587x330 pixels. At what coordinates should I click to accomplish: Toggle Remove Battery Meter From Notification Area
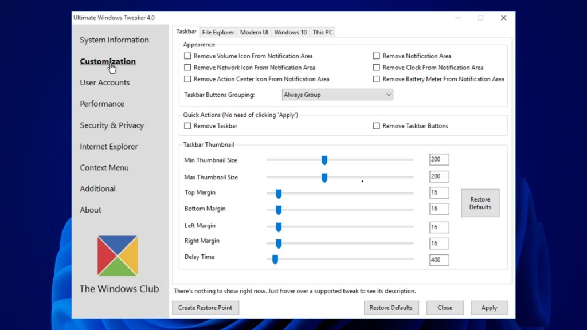(x=377, y=79)
